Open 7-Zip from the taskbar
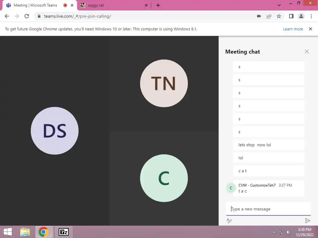The image size is (318, 238). pyautogui.click(x=63, y=232)
